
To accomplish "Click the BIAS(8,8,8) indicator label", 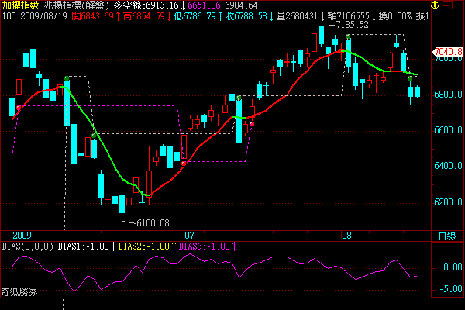I will coord(28,246).
